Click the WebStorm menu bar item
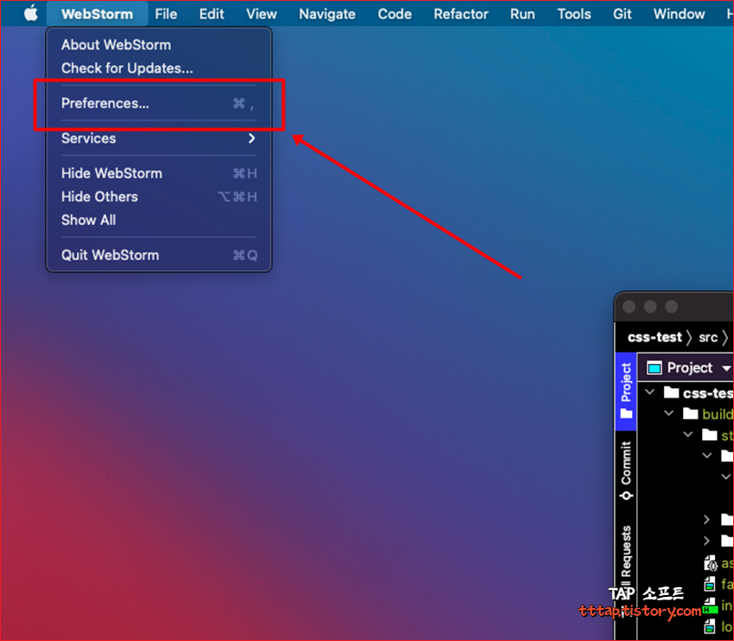Image resolution: width=734 pixels, height=641 pixels. (97, 14)
